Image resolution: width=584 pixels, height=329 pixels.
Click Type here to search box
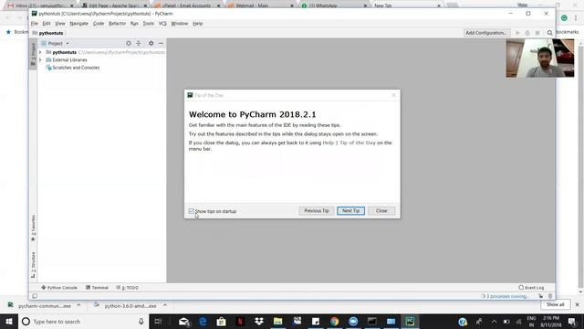(84, 321)
